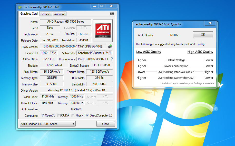The height and width of the screenshot is (146, 235).
Task: Click the ASIC Quality value 68.0%
Action: (174, 35)
